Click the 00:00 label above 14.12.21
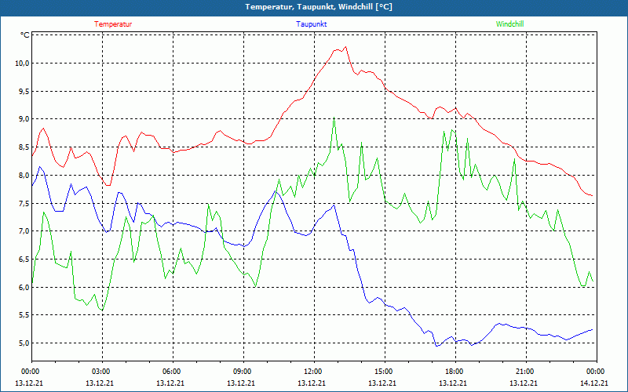 click(597, 371)
